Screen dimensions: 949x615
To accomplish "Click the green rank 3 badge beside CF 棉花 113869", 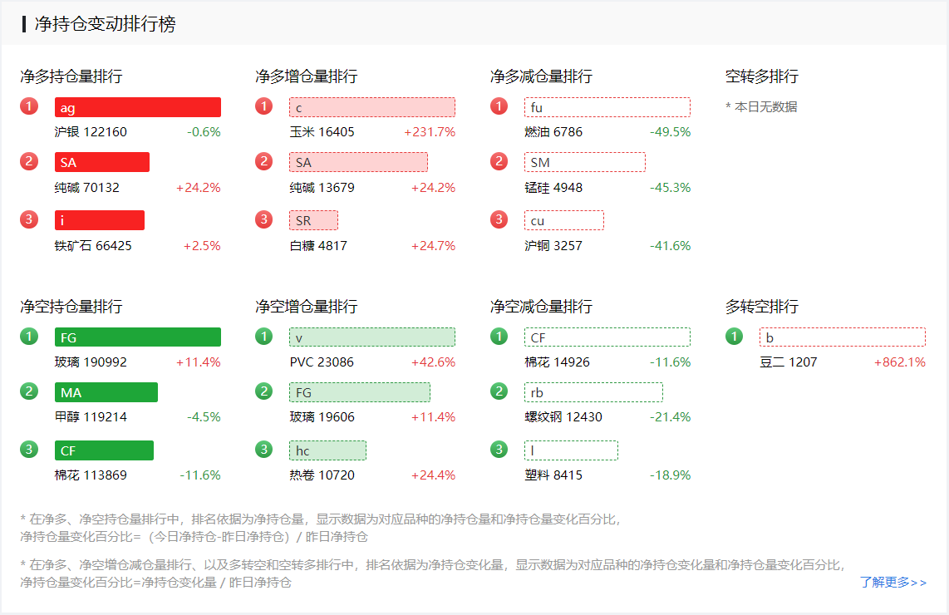I will (30, 450).
